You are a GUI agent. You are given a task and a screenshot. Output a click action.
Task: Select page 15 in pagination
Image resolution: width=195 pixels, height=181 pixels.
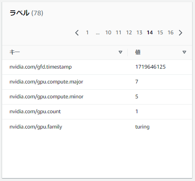(160, 33)
